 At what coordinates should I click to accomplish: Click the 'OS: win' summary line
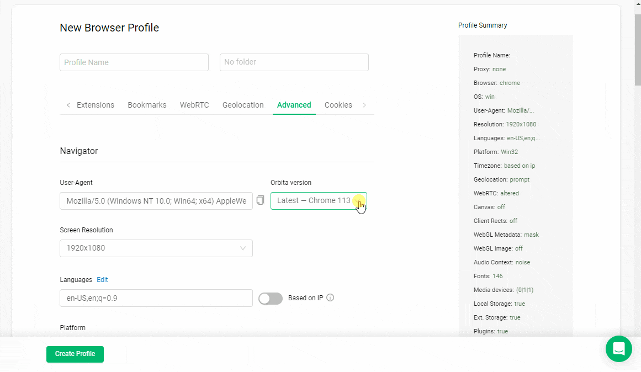click(x=484, y=97)
